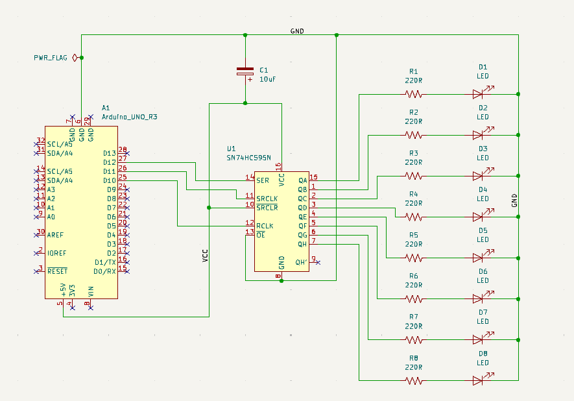This screenshot has width=574, height=401.
Task: Click the SER pin name on U1
Action: (x=263, y=180)
